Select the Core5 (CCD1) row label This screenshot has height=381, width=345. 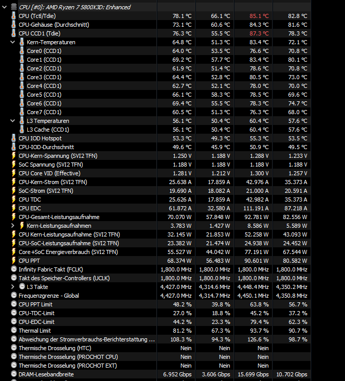click(x=44, y=95)
